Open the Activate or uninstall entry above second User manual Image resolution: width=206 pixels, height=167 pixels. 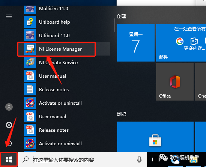tap(67, 103)
